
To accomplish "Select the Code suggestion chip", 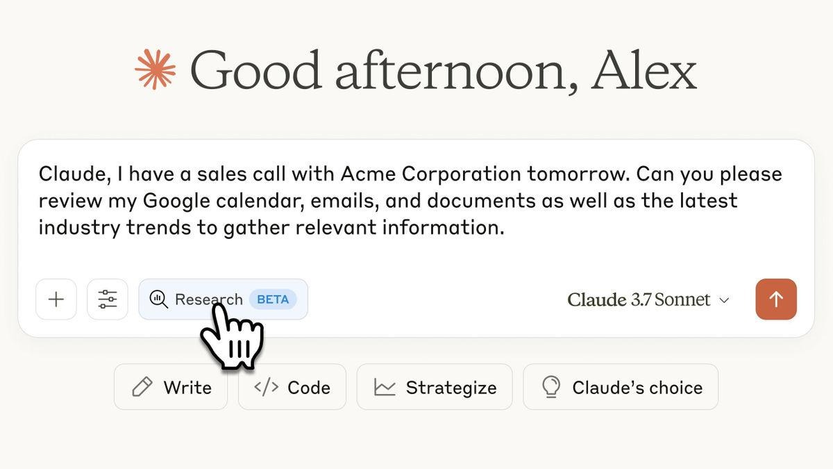I will tap(292, 386).
